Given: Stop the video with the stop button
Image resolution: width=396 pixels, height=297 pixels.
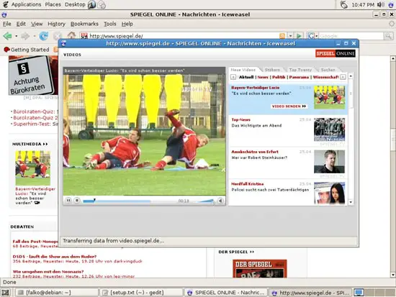Looking at the screenshot, I should [77, 201].
